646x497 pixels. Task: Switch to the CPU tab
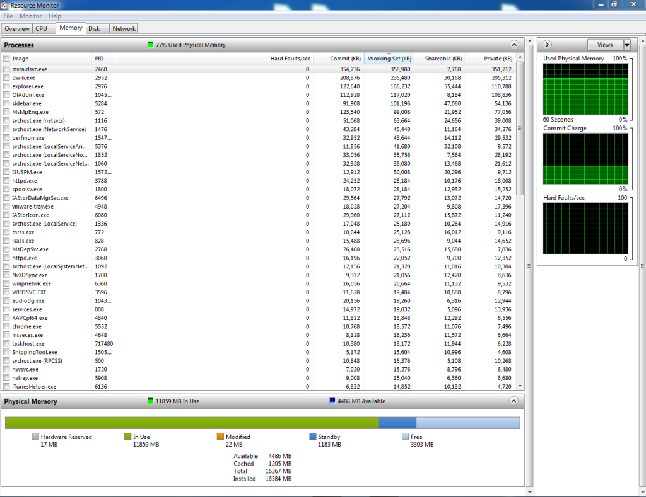coord(42,28)
